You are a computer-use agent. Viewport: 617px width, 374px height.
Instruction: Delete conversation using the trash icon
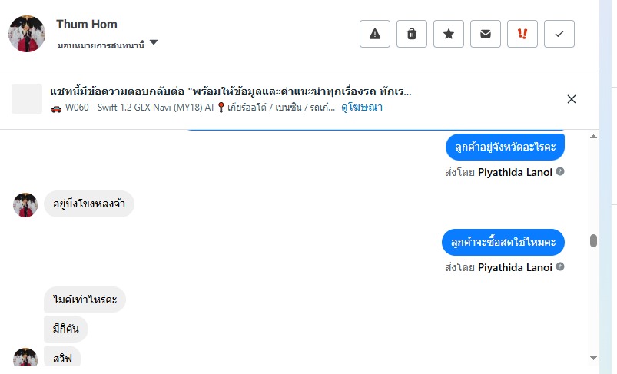click(412, 34)
